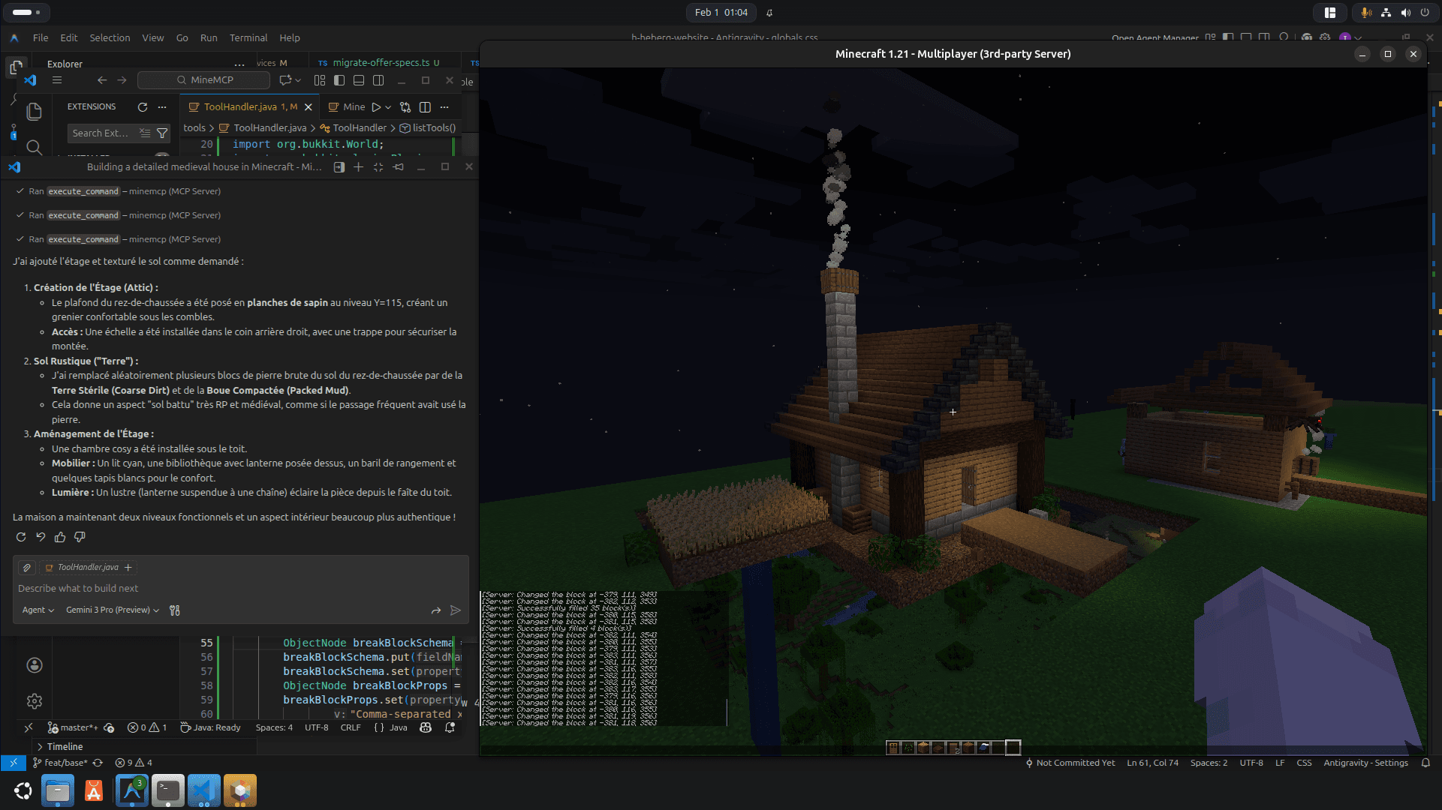Toggle the secondary side bar in VS Code

pyautogui.click(x=378, y=79)
